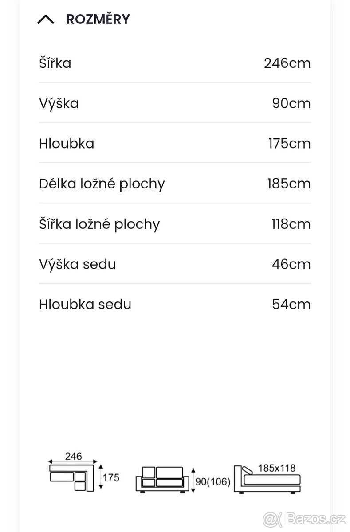Click the 46cm seat height value
The image size is (350, 532).
point(291,264)
